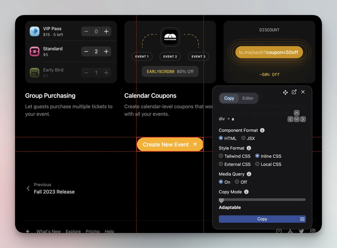The width and height of the screenshot is (337, 248).
Task: Click info icon beside Media Query
Action: point(249,174)
